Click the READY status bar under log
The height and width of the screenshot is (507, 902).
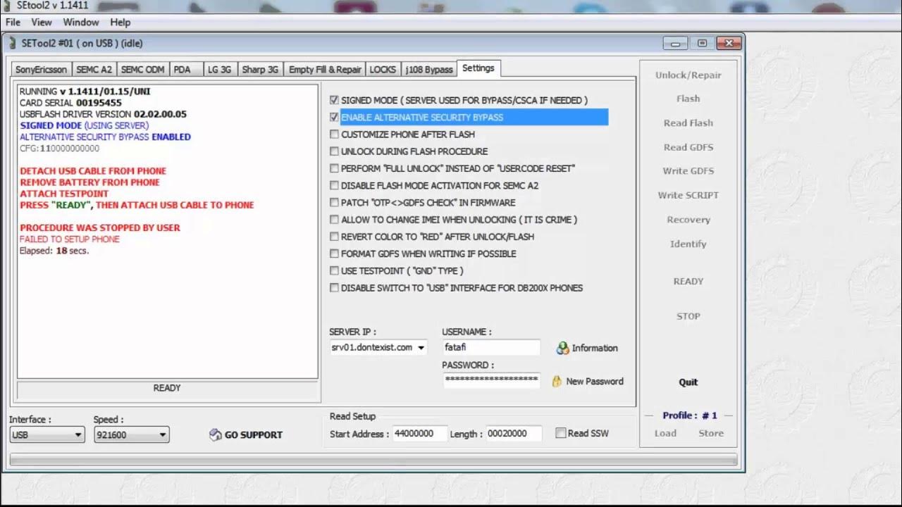coord(168,389)
